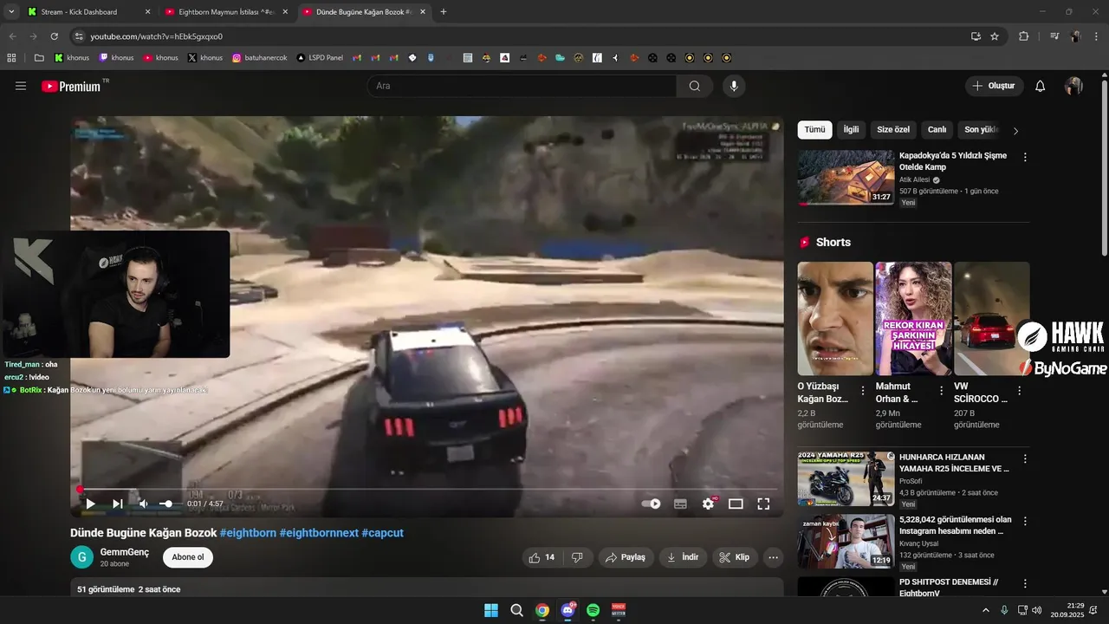Open the YouTube guide hamburger menu
This screenshot has width=1109, height=624.
[x=21, y=86]
